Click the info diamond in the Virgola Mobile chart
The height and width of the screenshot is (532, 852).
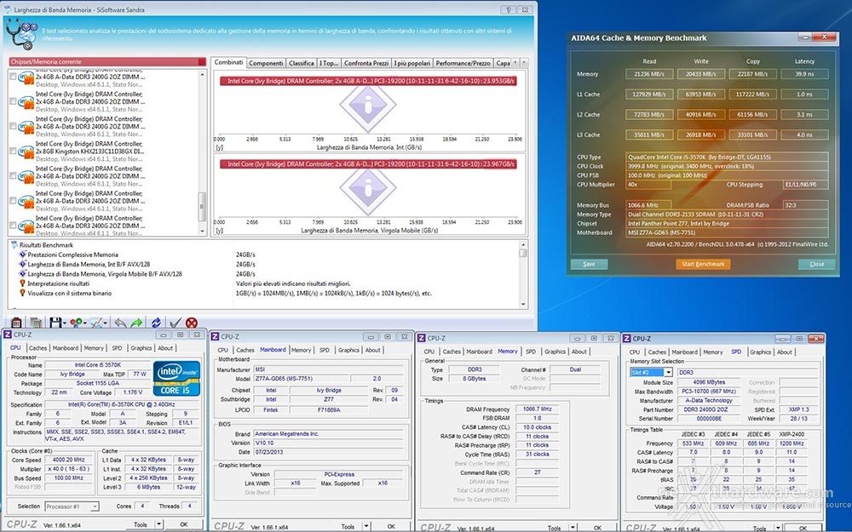[x=368, y=188]
